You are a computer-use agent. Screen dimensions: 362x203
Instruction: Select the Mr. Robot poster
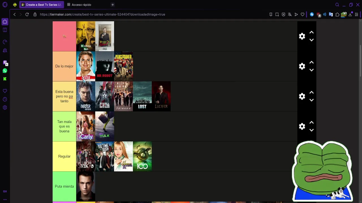105,66
